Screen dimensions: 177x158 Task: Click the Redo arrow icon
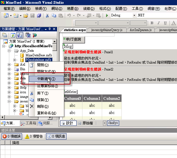click(x=79, y=16)
